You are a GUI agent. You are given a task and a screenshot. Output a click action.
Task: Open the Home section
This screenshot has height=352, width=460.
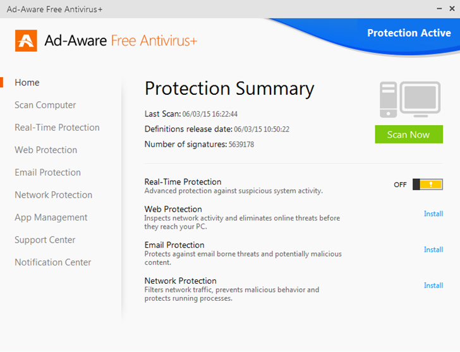(27, 83)
